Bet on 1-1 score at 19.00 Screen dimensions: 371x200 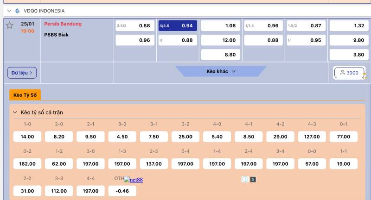tap(344, 164)
